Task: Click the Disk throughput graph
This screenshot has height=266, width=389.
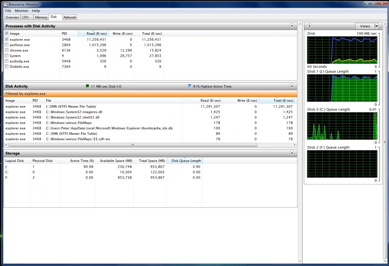Action: tap(342, 50)
